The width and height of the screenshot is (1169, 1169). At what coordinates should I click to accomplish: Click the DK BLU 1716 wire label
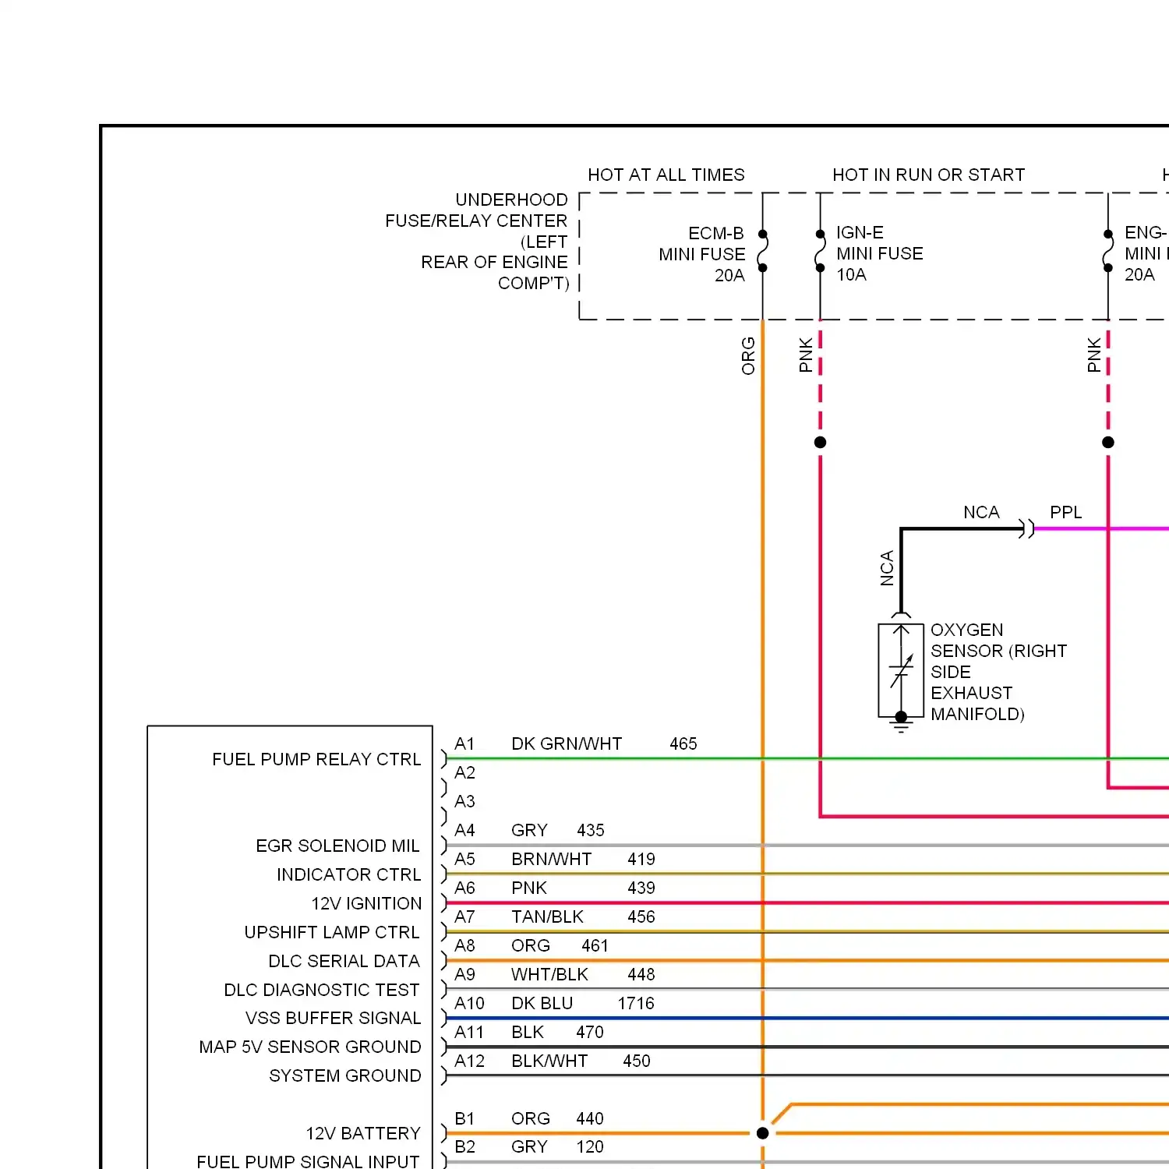click(583, 1003)
